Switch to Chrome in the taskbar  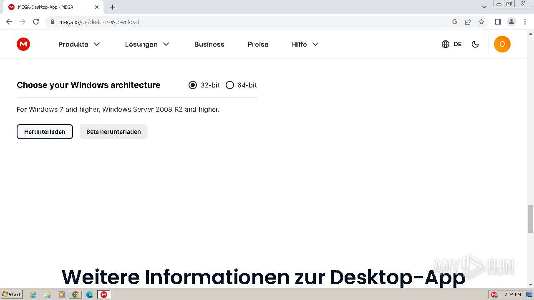76,295
